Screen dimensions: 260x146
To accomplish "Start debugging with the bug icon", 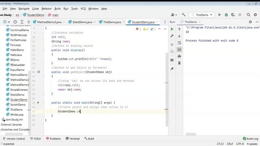I will click(226, 15).
